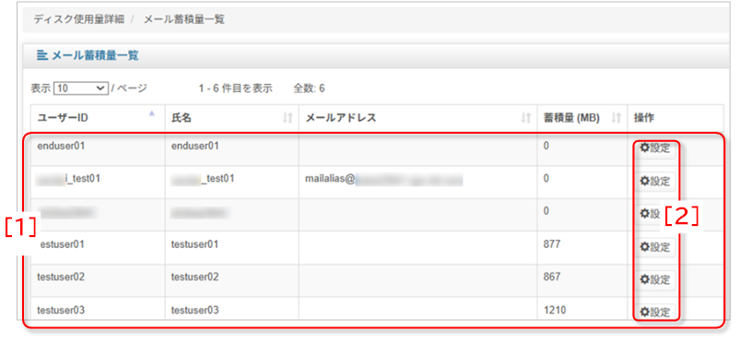Click the 867 storage value
Image resolution: width=740 pixels, height=343 pixels.
552,278
